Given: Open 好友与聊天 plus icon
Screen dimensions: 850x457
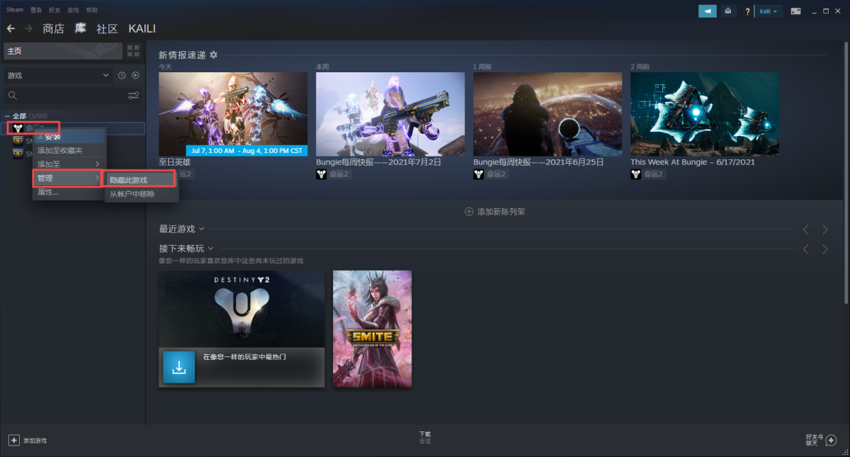Looking at the screenshot, I should click(832, 440).
